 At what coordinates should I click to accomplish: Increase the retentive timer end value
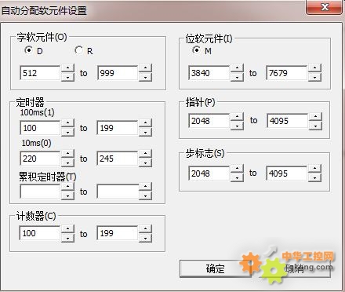(x=145, y=187)
